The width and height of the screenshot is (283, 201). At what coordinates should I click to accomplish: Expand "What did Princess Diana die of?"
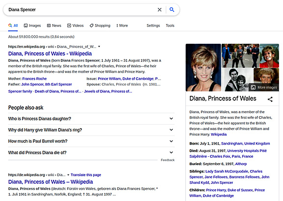tap(91, 152)
